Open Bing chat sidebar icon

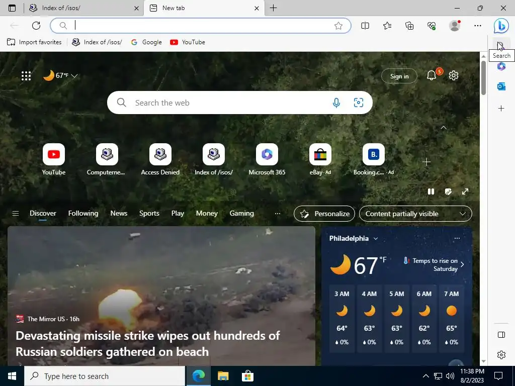(x=501, y=26)
